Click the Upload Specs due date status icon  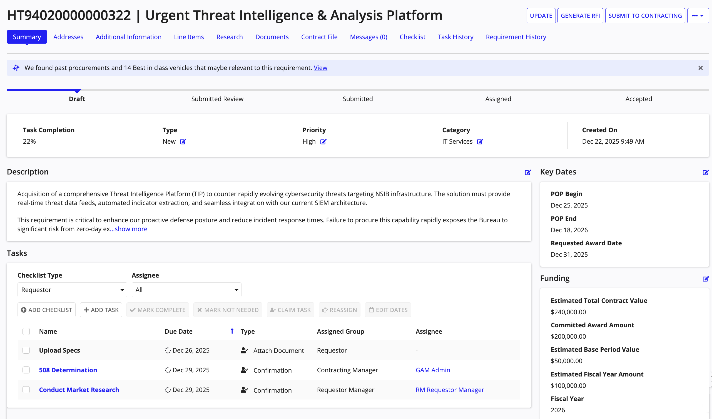click(x=168, y=350)
